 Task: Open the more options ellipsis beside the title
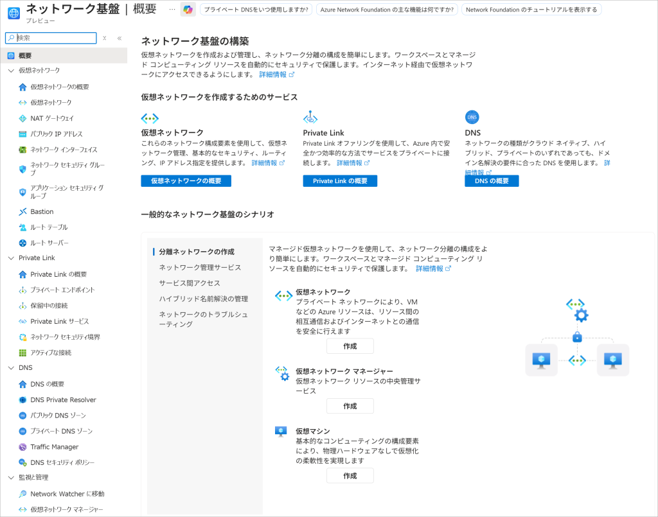click(172, 10)
